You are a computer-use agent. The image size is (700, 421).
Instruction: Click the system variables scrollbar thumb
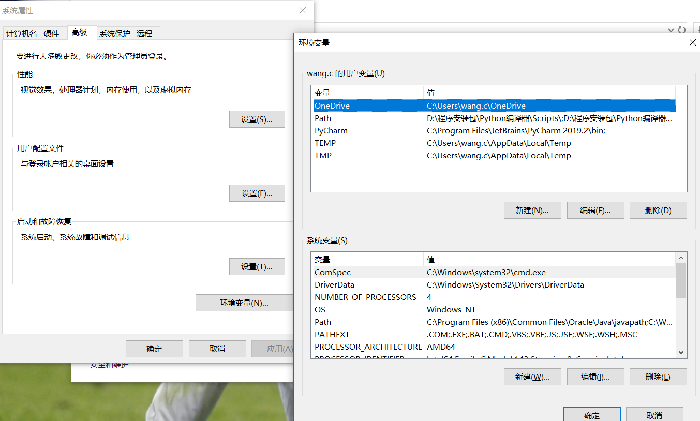click(x=681, y=280)
